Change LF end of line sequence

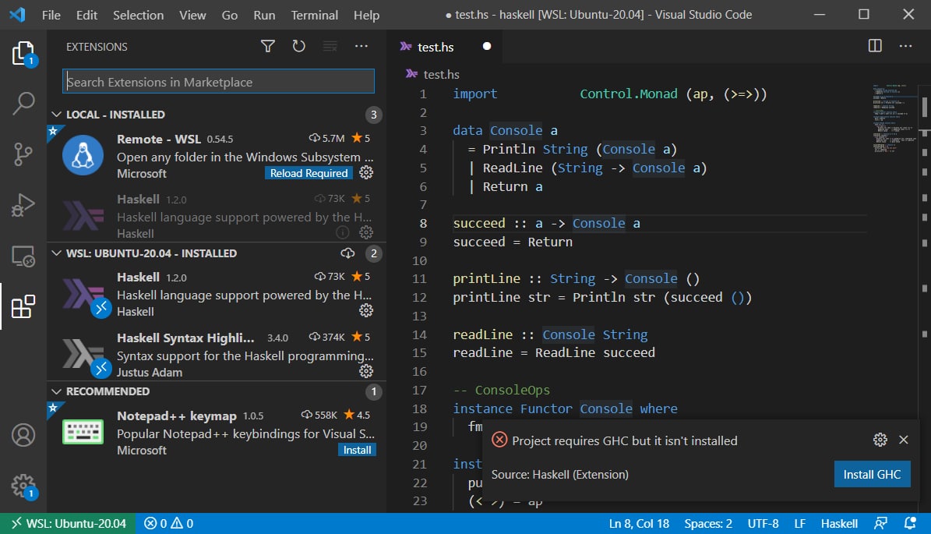pyautogui.click(x=800, y=523)
